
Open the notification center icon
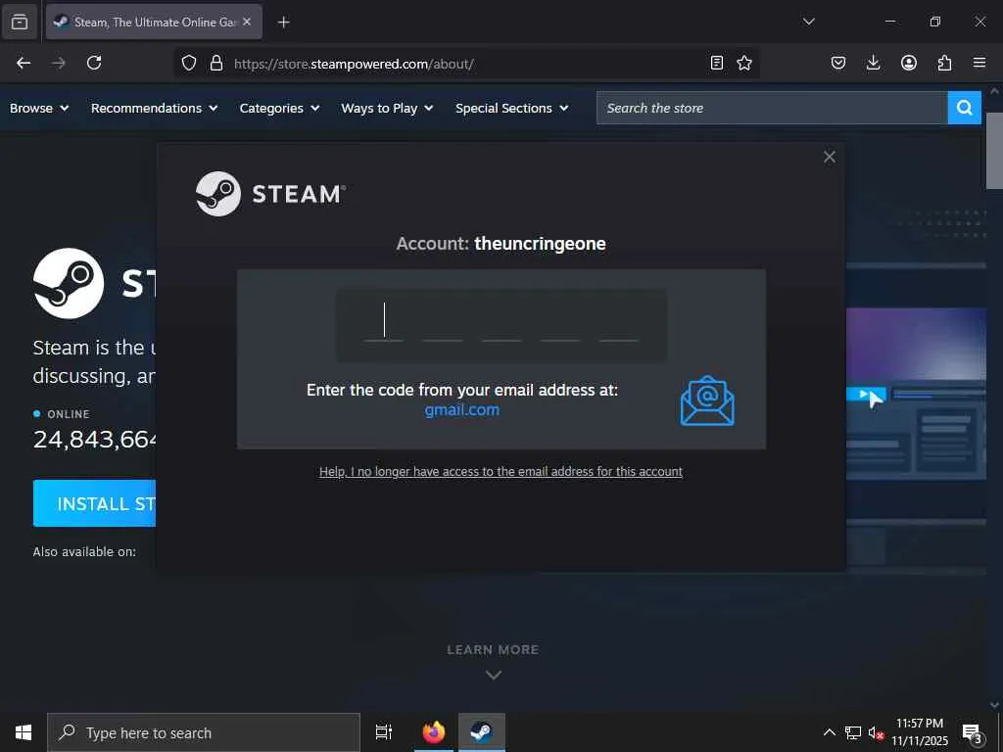973,733
